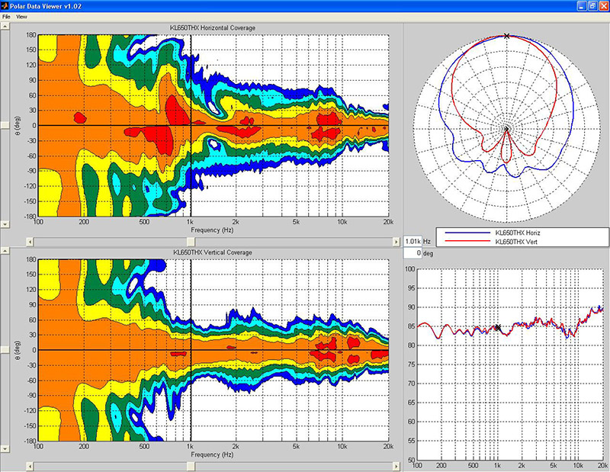Select the KL650THX Horiz legend entry
This screenshot has height=472, width=610.
point(516,233)
